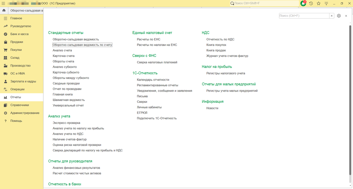Open Обороты между субконто report
353x189 pixels.
click(x=71, y=78)
